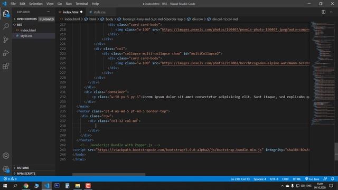
Task: Change language mode HTML
Action: (297, 179)
